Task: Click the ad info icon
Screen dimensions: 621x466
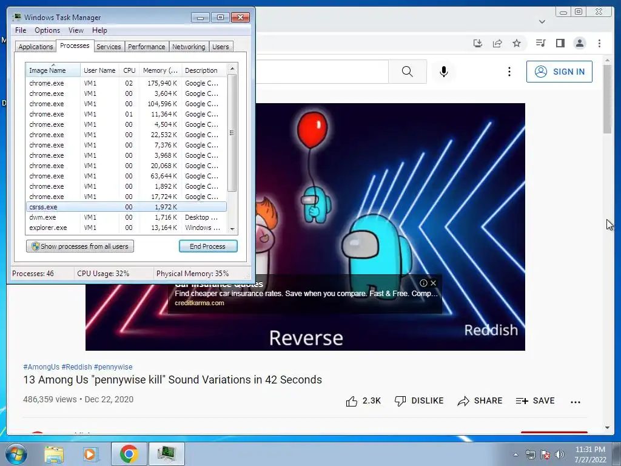Action: coord(423,283)
